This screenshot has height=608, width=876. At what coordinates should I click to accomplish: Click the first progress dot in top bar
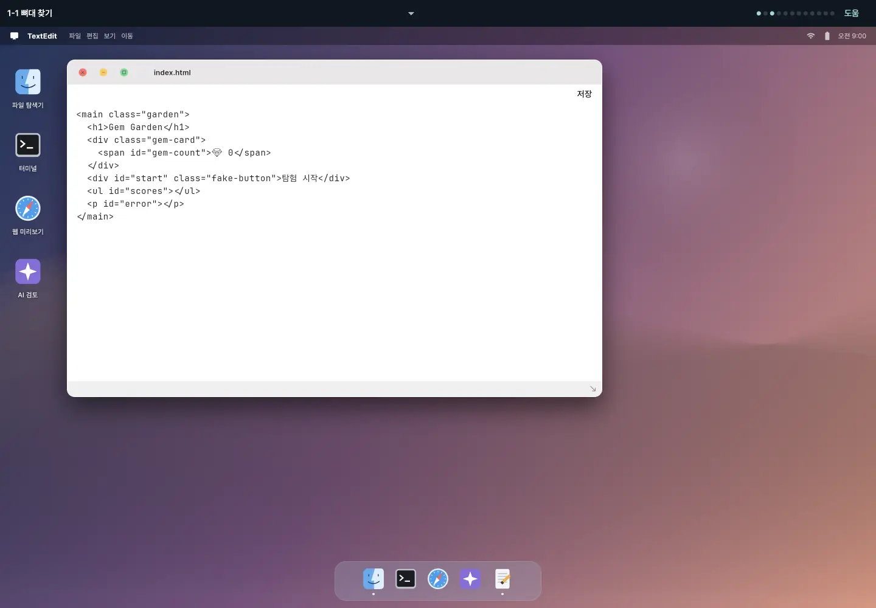pos(759,13)
